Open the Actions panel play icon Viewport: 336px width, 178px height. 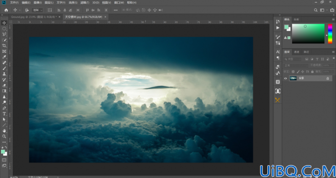click(278, 28)
